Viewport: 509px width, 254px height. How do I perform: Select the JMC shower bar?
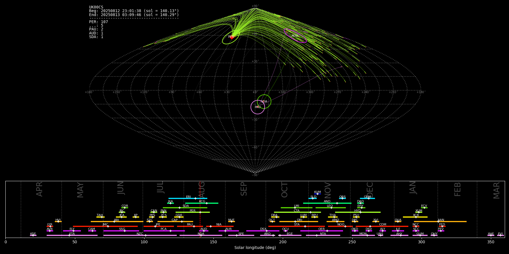tap(105, 226)
